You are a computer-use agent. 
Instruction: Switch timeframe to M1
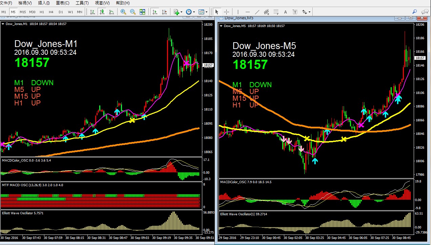point(4,12)
